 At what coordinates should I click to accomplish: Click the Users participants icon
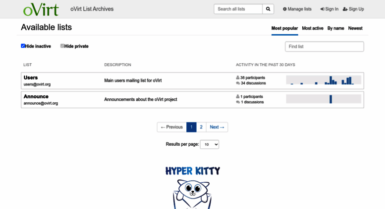237,78
